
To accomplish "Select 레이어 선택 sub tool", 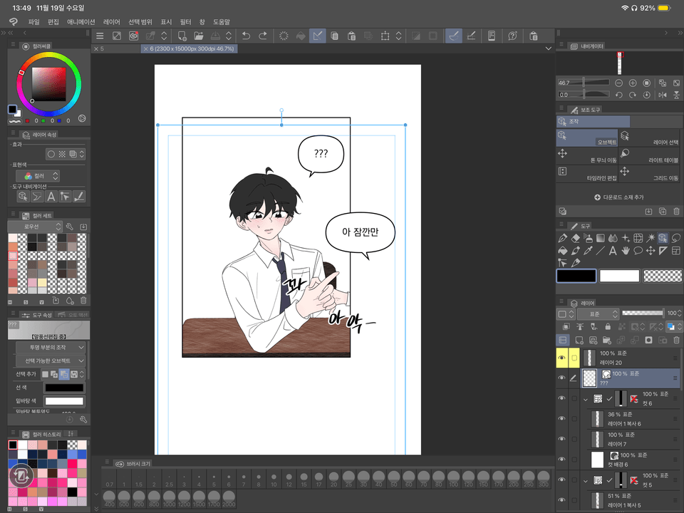I will [x=650, y=138].
